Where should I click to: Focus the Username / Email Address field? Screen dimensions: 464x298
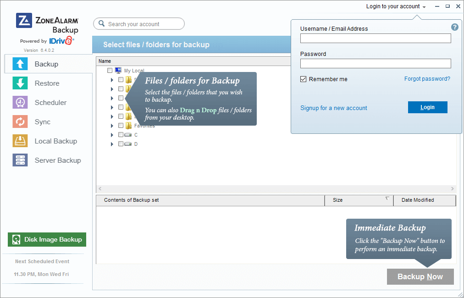coord(376,39)
